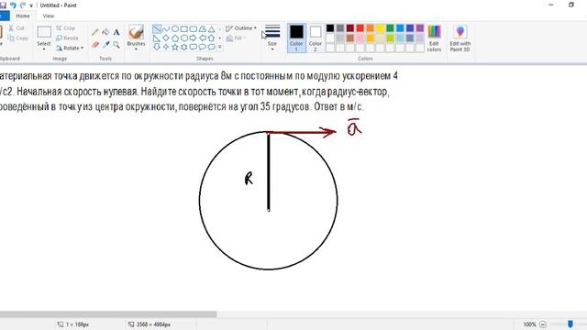Pick the orange color swatch
This screenshot has width=587, height=330.
click(x=370, y=28)
